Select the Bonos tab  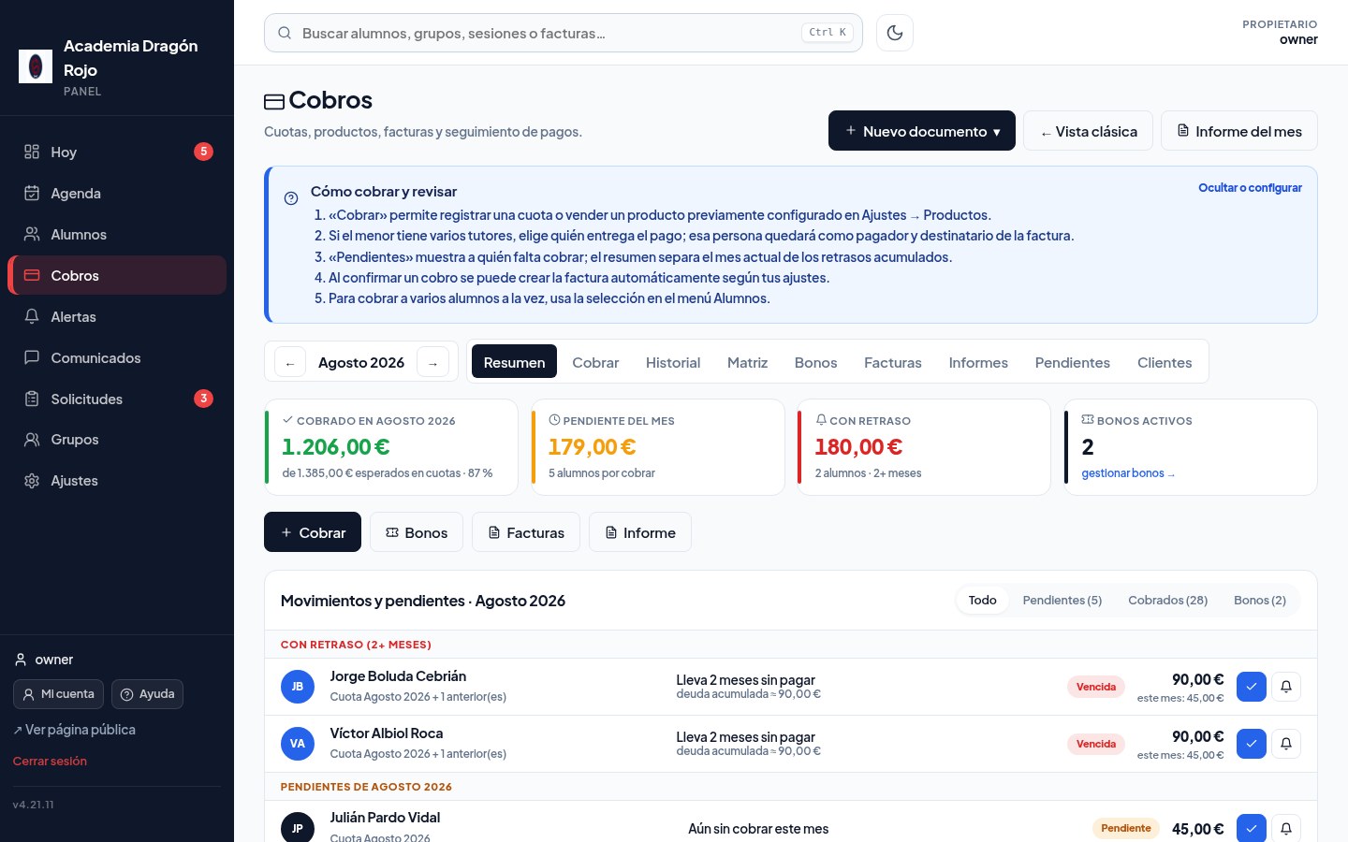(816, 362)
